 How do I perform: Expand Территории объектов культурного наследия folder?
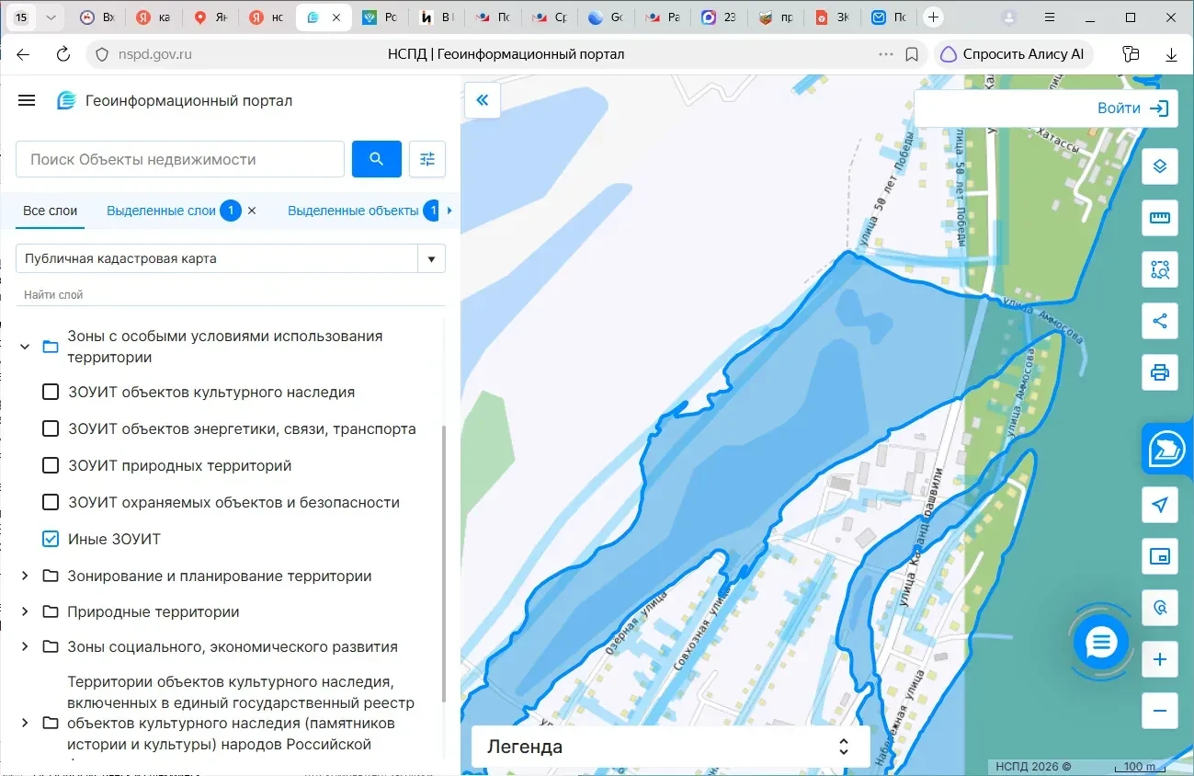[x=25, y=723]
